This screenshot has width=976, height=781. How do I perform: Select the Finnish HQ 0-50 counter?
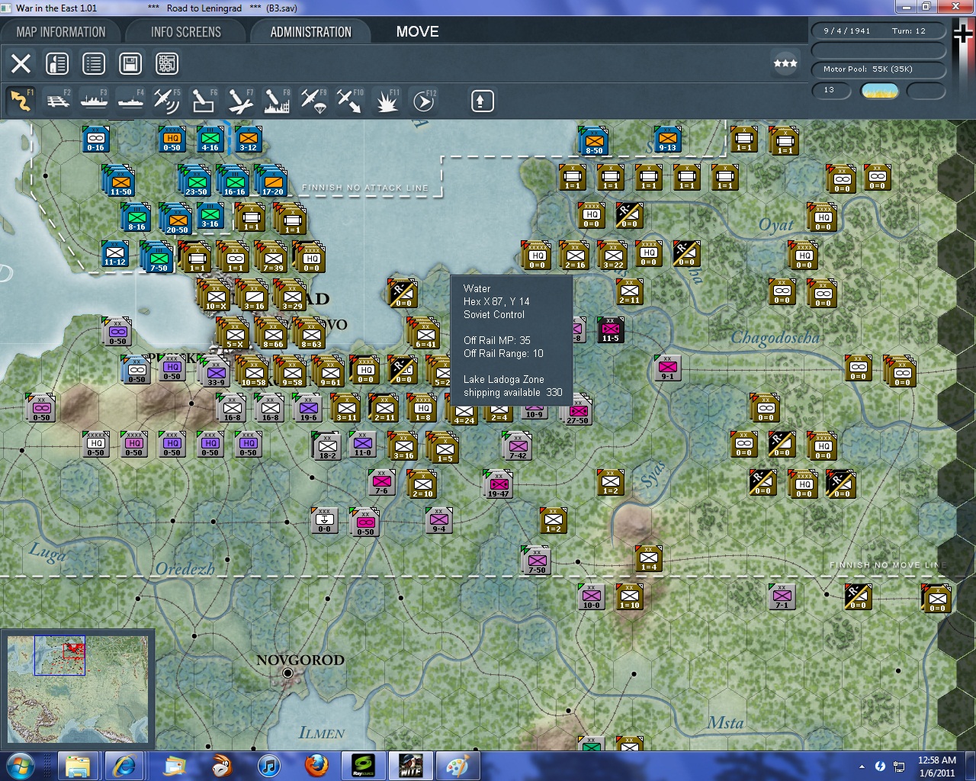click(x=172, y=140)
